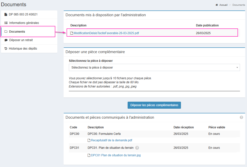
Task: Click the folder icon next to Documents
Action: 6,32
